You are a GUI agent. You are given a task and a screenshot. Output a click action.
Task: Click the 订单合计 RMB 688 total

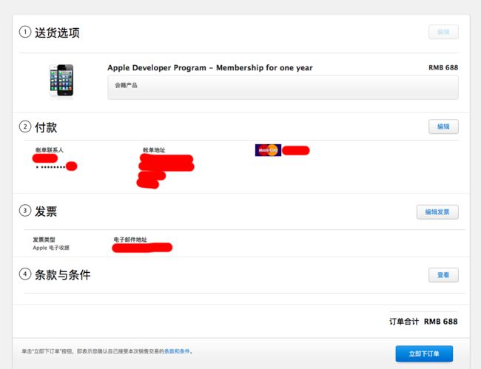coord(423,322)
